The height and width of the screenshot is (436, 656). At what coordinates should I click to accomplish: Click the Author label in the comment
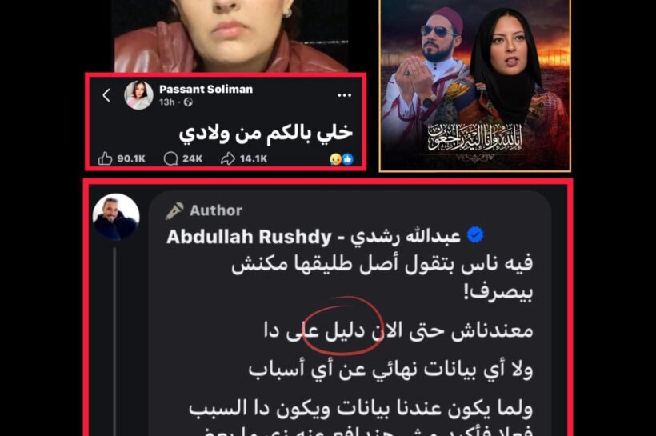pyautogui.click(x=216, y=210)
